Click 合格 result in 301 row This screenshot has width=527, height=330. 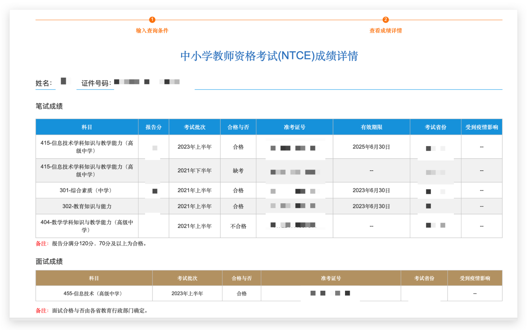point(238,190)
